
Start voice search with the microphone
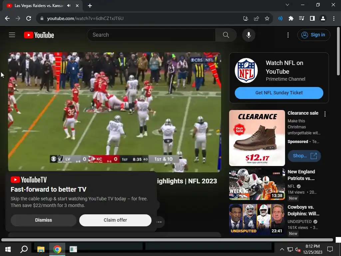248,35
